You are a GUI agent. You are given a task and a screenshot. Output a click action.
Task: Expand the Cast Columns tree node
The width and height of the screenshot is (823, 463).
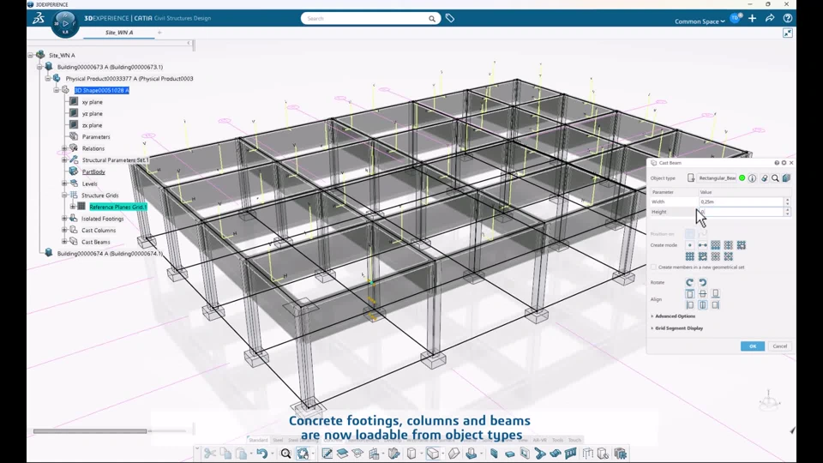(x=64, y=230)
